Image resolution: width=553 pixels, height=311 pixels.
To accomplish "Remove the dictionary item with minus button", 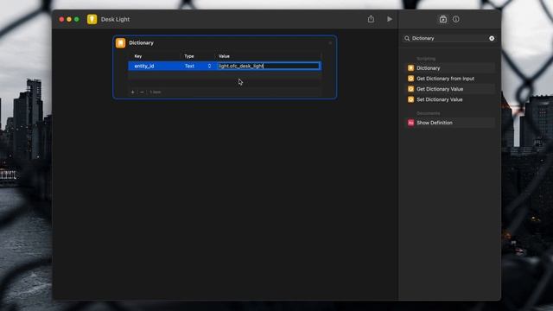I will pos(142,92).
